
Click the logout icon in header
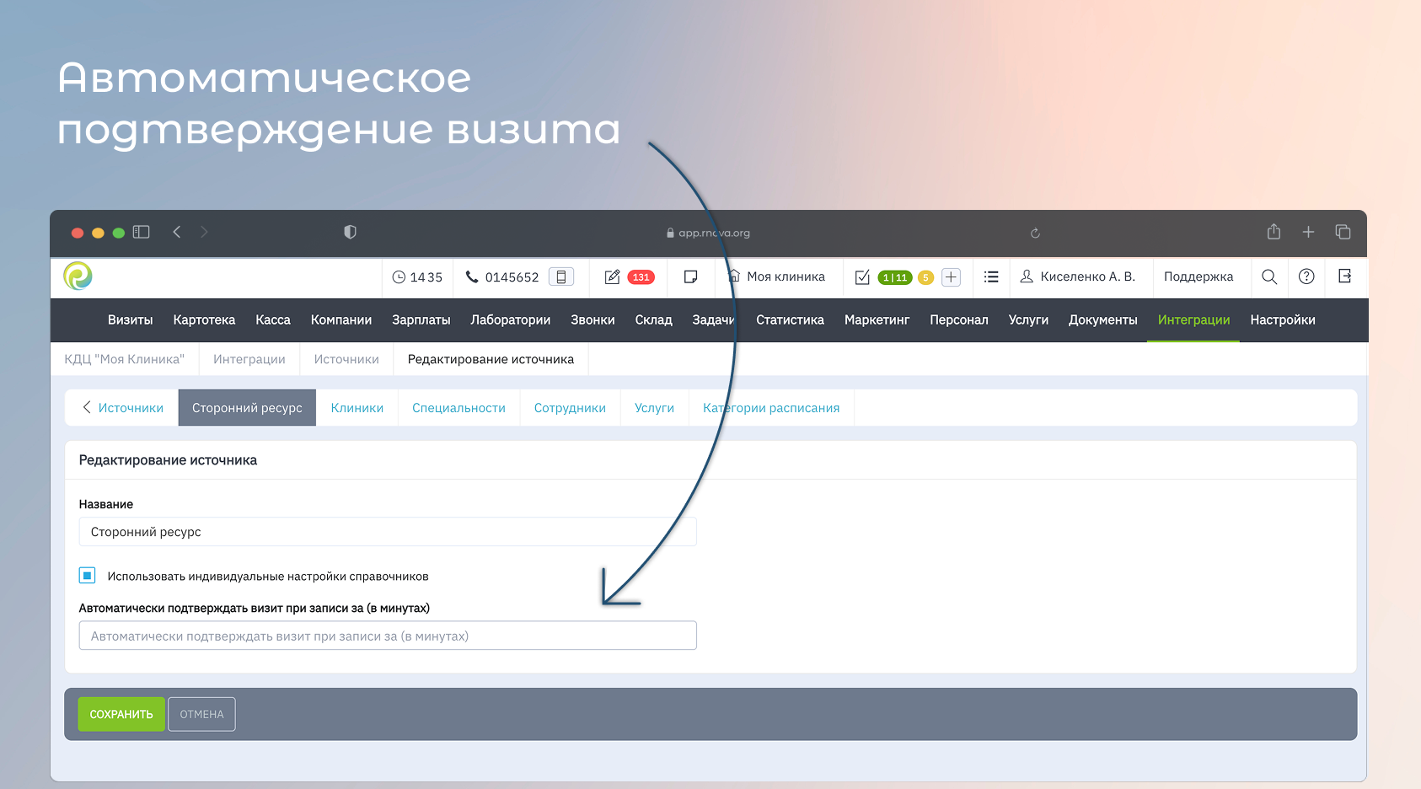coord(1344,276)
